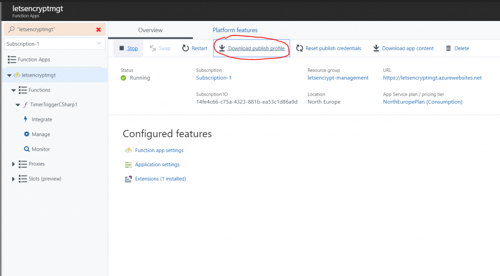Open Function app settings link

click(159, 150)
